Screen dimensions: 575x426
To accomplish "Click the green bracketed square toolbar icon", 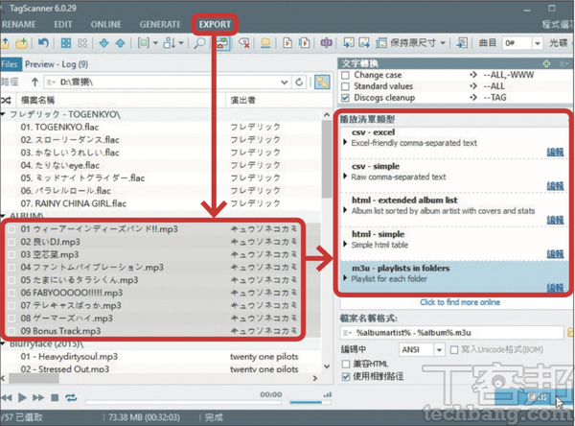I will [x=144, y=43].
